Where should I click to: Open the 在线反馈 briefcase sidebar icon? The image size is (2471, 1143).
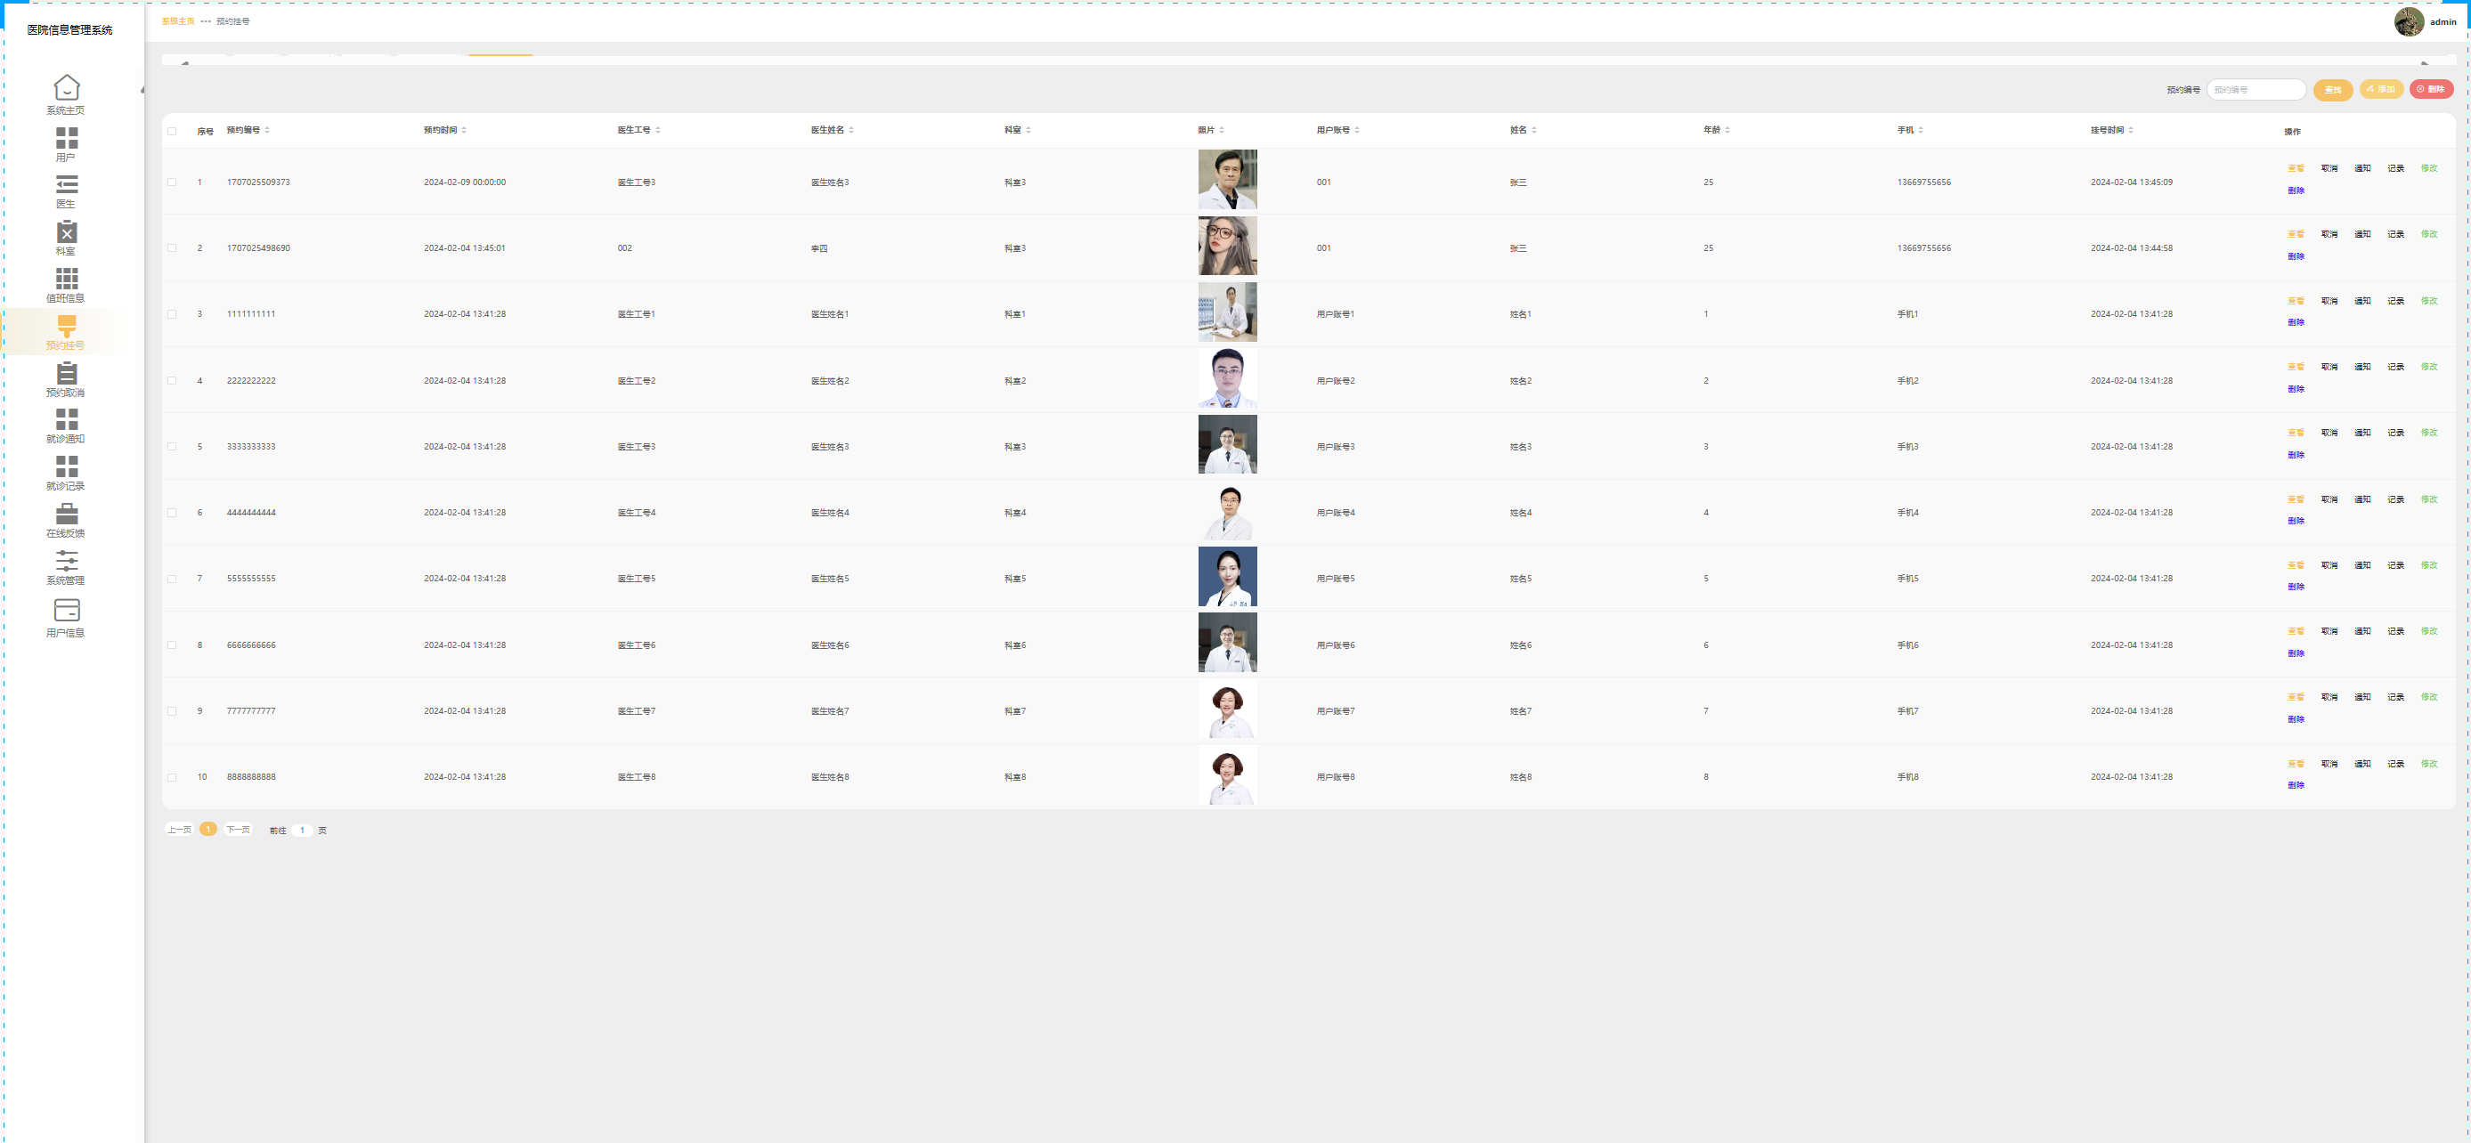coord(66,514)
